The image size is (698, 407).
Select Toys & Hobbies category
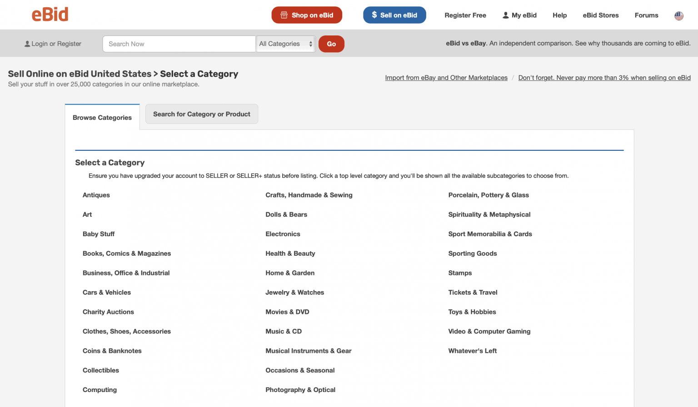[x=472, y=313]
